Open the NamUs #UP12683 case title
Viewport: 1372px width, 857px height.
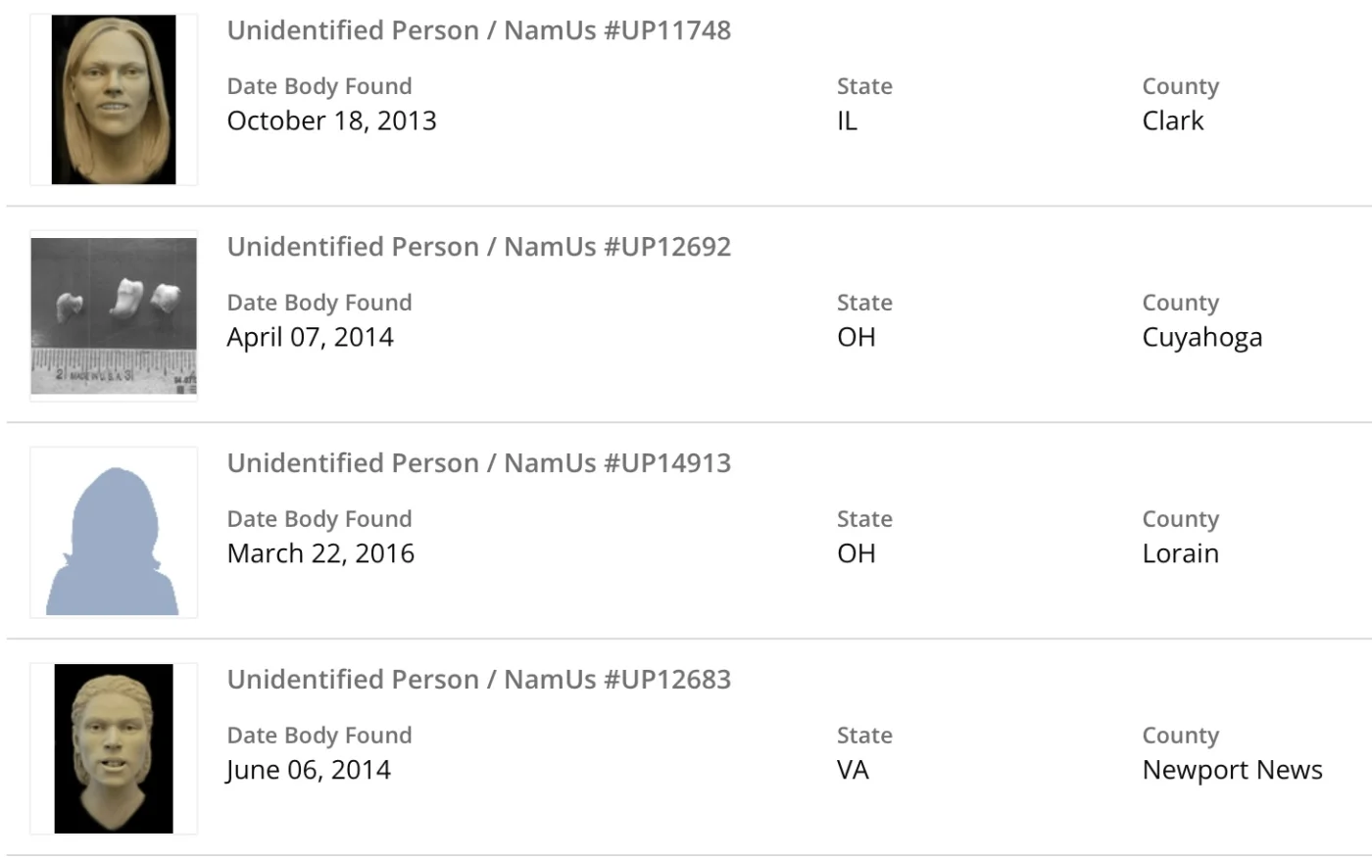click(x=478, y=680)
